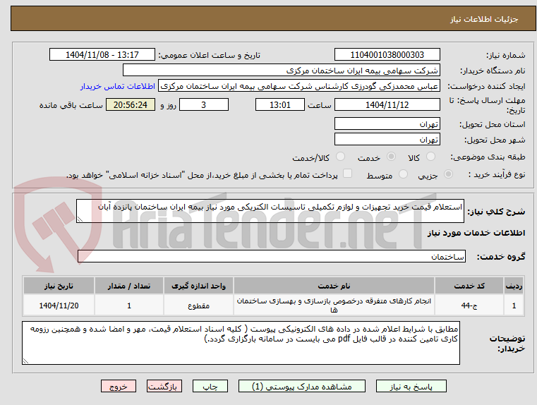Click the resize handle of توضیحات خریدار box
Image resolution: width=537 pixels, height=405 pixels.
25,361
